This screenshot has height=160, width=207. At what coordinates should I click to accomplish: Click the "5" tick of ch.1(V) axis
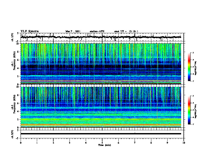(18, 33)
